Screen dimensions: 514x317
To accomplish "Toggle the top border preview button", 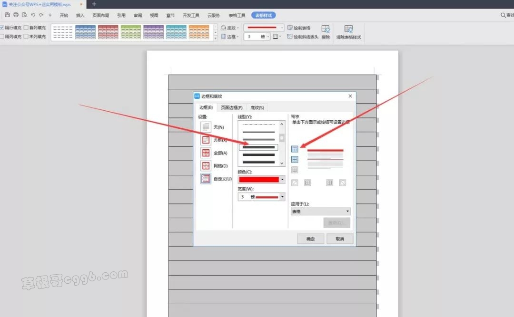I will click(x=295, y=149).
